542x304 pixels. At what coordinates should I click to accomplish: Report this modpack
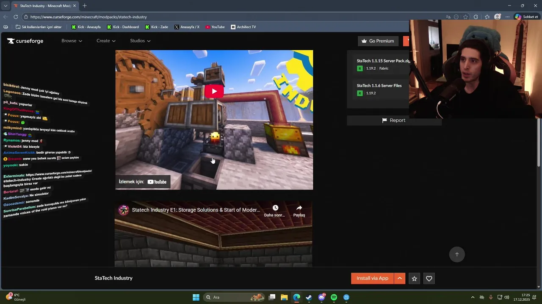pos(394,120)
